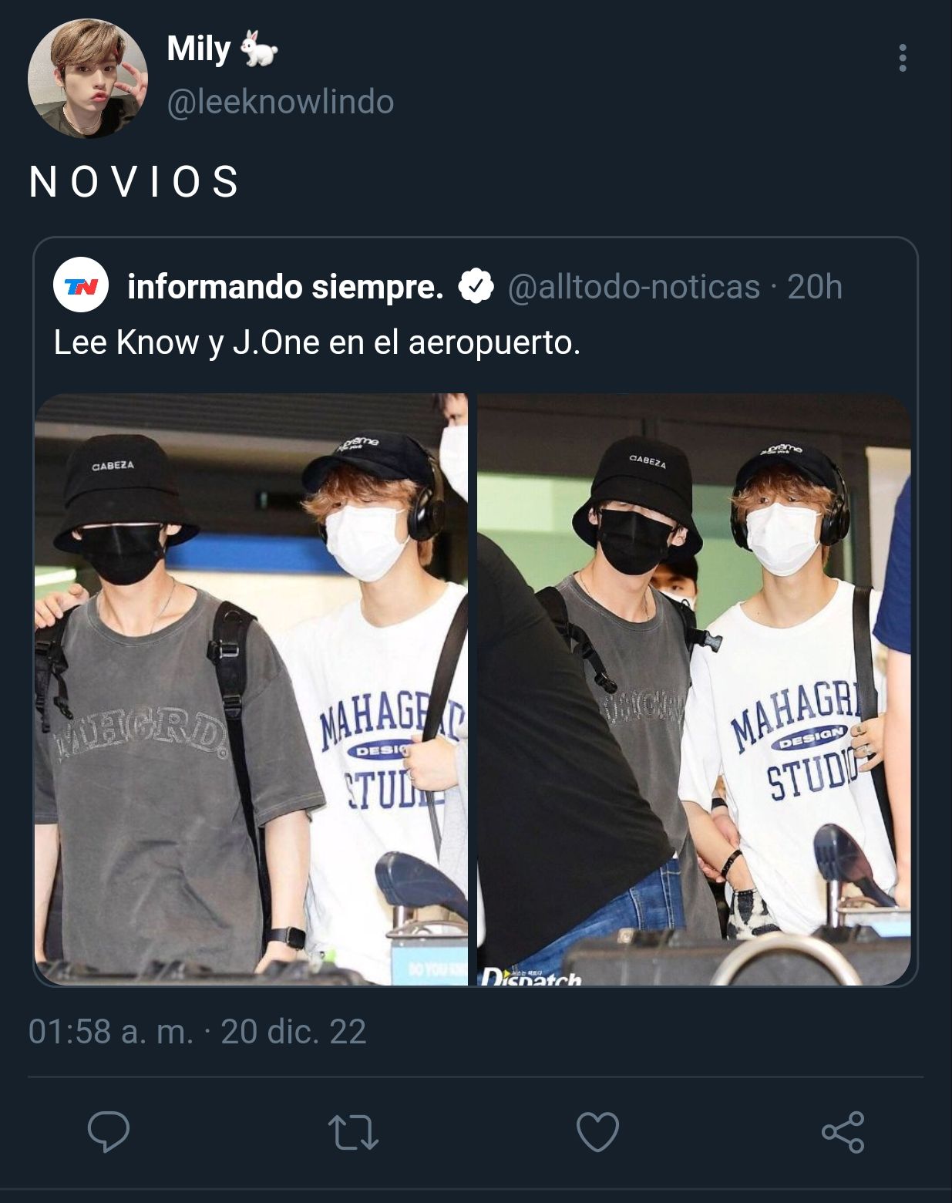The height and width of the screenshot is (1203, 952).
Task: Open the Mily display name
Action: pos(199,49)
